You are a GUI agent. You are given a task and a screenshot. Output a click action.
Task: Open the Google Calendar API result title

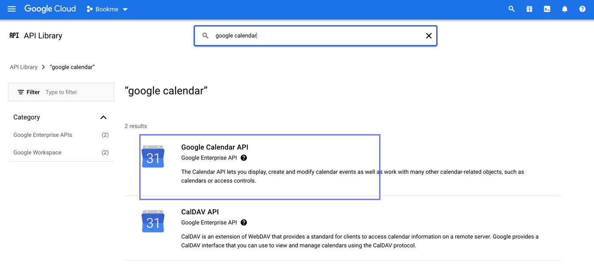click(x=214, y=147)
